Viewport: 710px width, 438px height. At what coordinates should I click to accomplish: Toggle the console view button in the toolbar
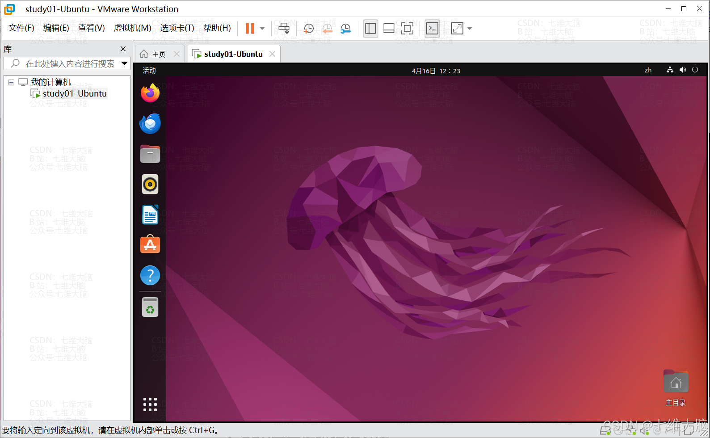click(432, 29)
